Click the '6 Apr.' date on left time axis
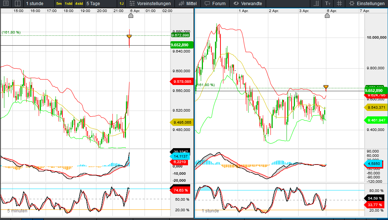388x220 pixels. click(135, 11)
